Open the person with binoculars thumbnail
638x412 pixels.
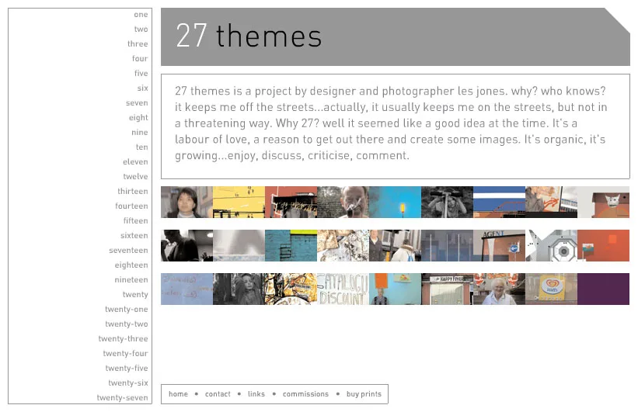447,202
